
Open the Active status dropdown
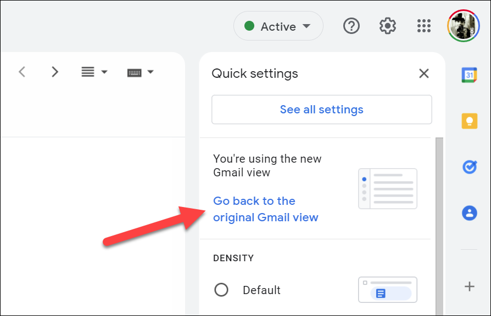click(278, 26)
